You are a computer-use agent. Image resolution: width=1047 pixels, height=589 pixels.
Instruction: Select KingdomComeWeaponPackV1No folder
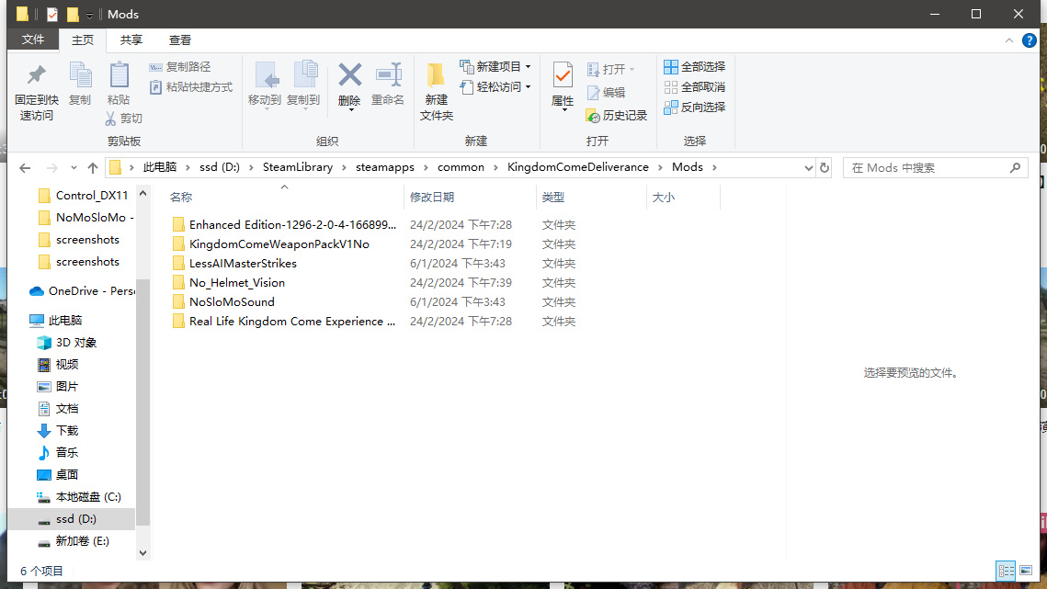[270, 244]
